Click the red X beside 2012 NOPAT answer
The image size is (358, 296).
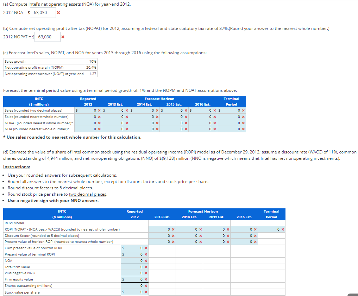pos(63,37)
